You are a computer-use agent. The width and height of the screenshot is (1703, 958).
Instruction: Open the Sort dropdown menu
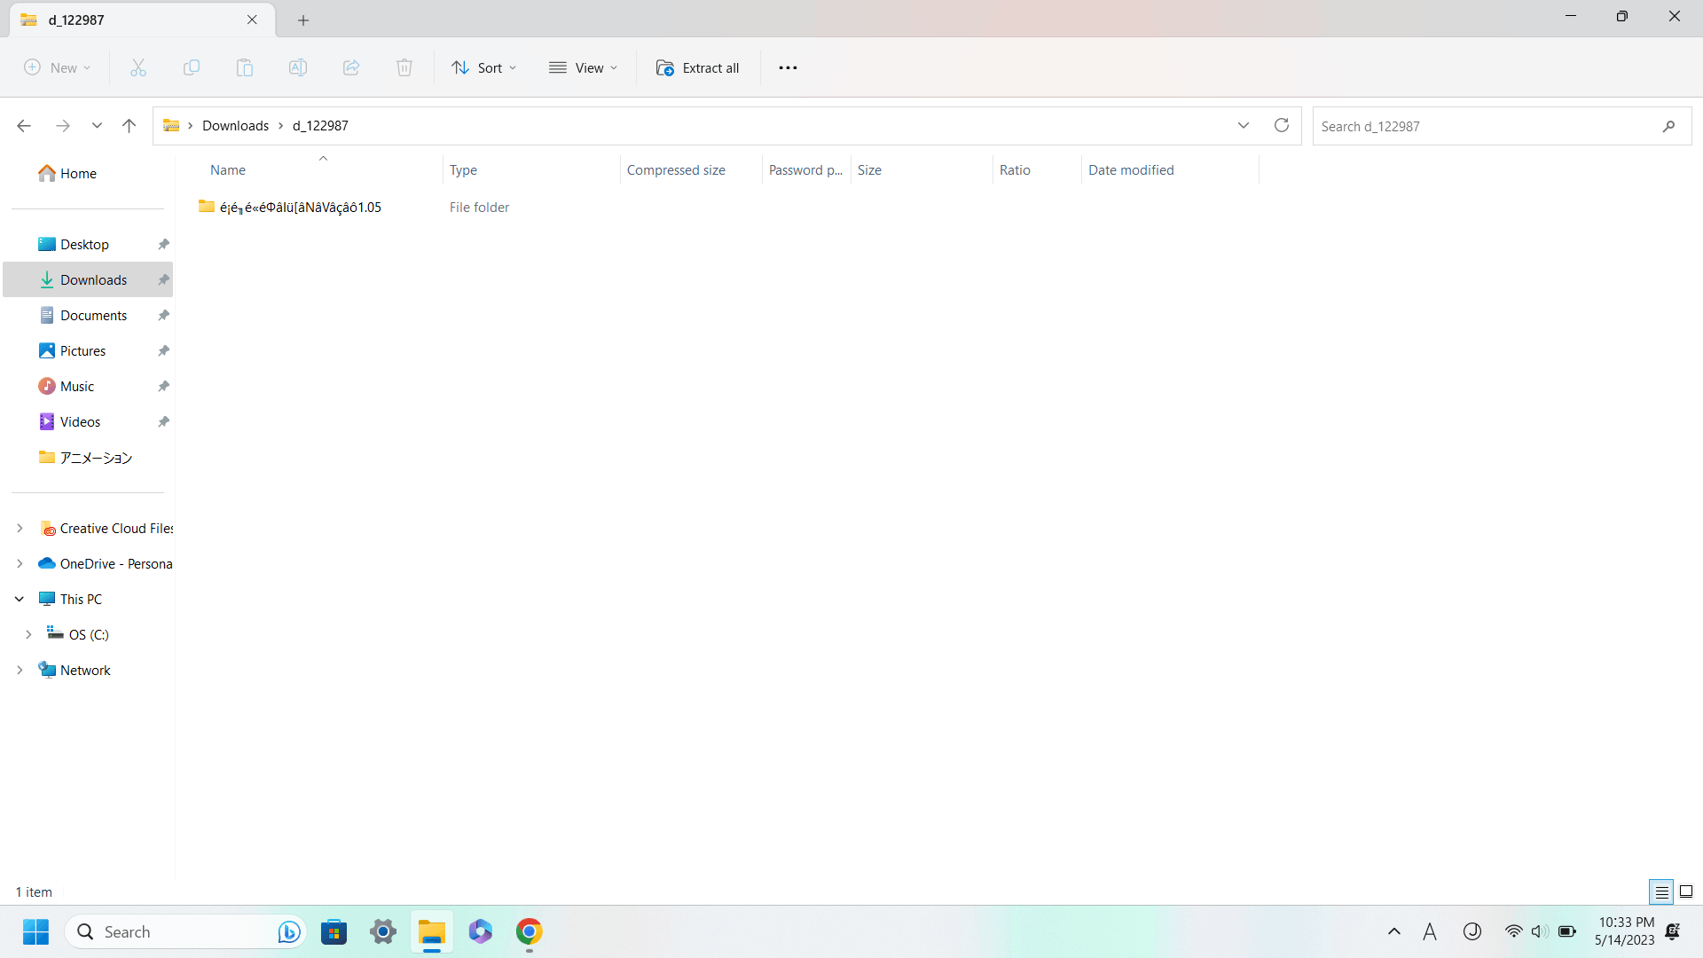coord(483,68)
